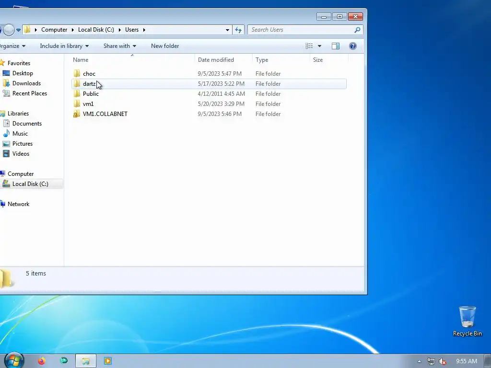The image size is (491, 368).
Task: Click the green taskbar app icon
Action: [x=64, y=361]
